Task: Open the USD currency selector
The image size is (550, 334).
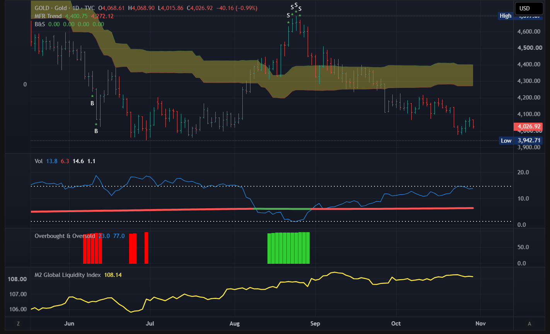Action: point(528,8)
